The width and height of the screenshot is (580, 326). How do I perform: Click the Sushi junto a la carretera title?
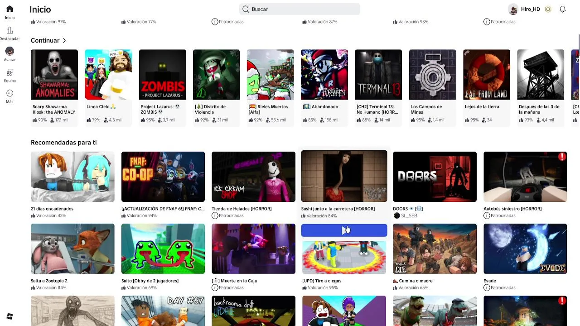[338, 209]
